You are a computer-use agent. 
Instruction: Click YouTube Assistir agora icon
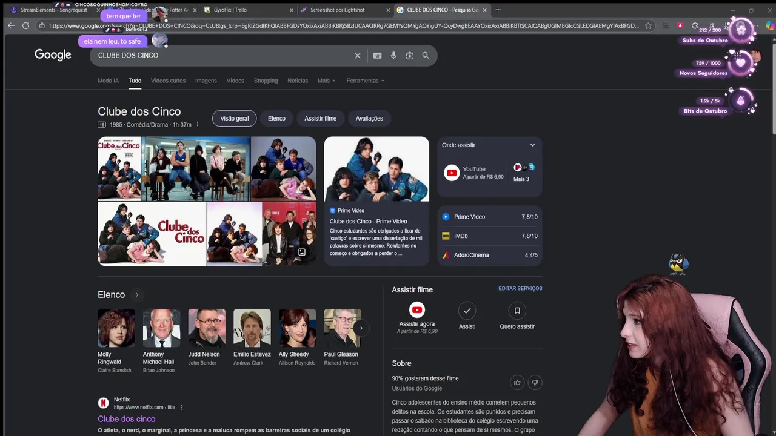coord(416,310)
